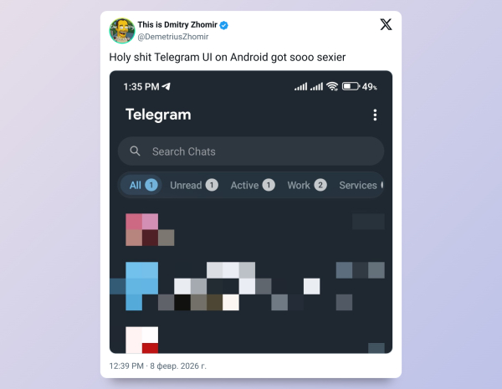Click the X logo icon

tap(386, 24)
